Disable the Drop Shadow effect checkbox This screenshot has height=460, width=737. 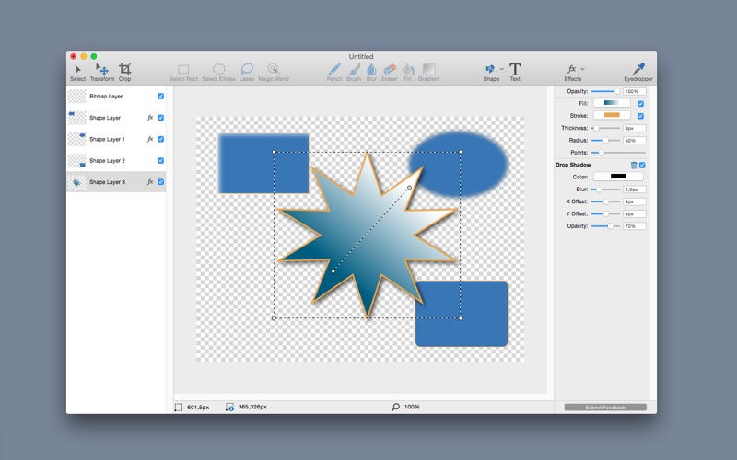[642, 166]
